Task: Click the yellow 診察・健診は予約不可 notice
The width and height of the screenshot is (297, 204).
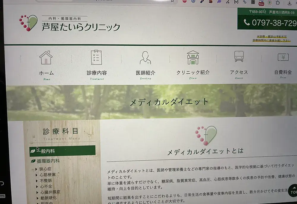Action: [x=271, y=38]
